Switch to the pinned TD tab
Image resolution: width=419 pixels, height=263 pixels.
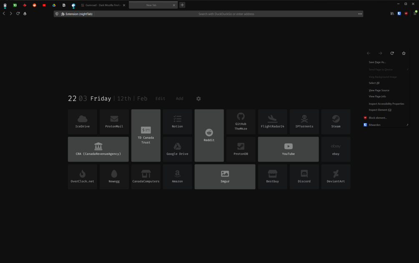coord(15,5)
